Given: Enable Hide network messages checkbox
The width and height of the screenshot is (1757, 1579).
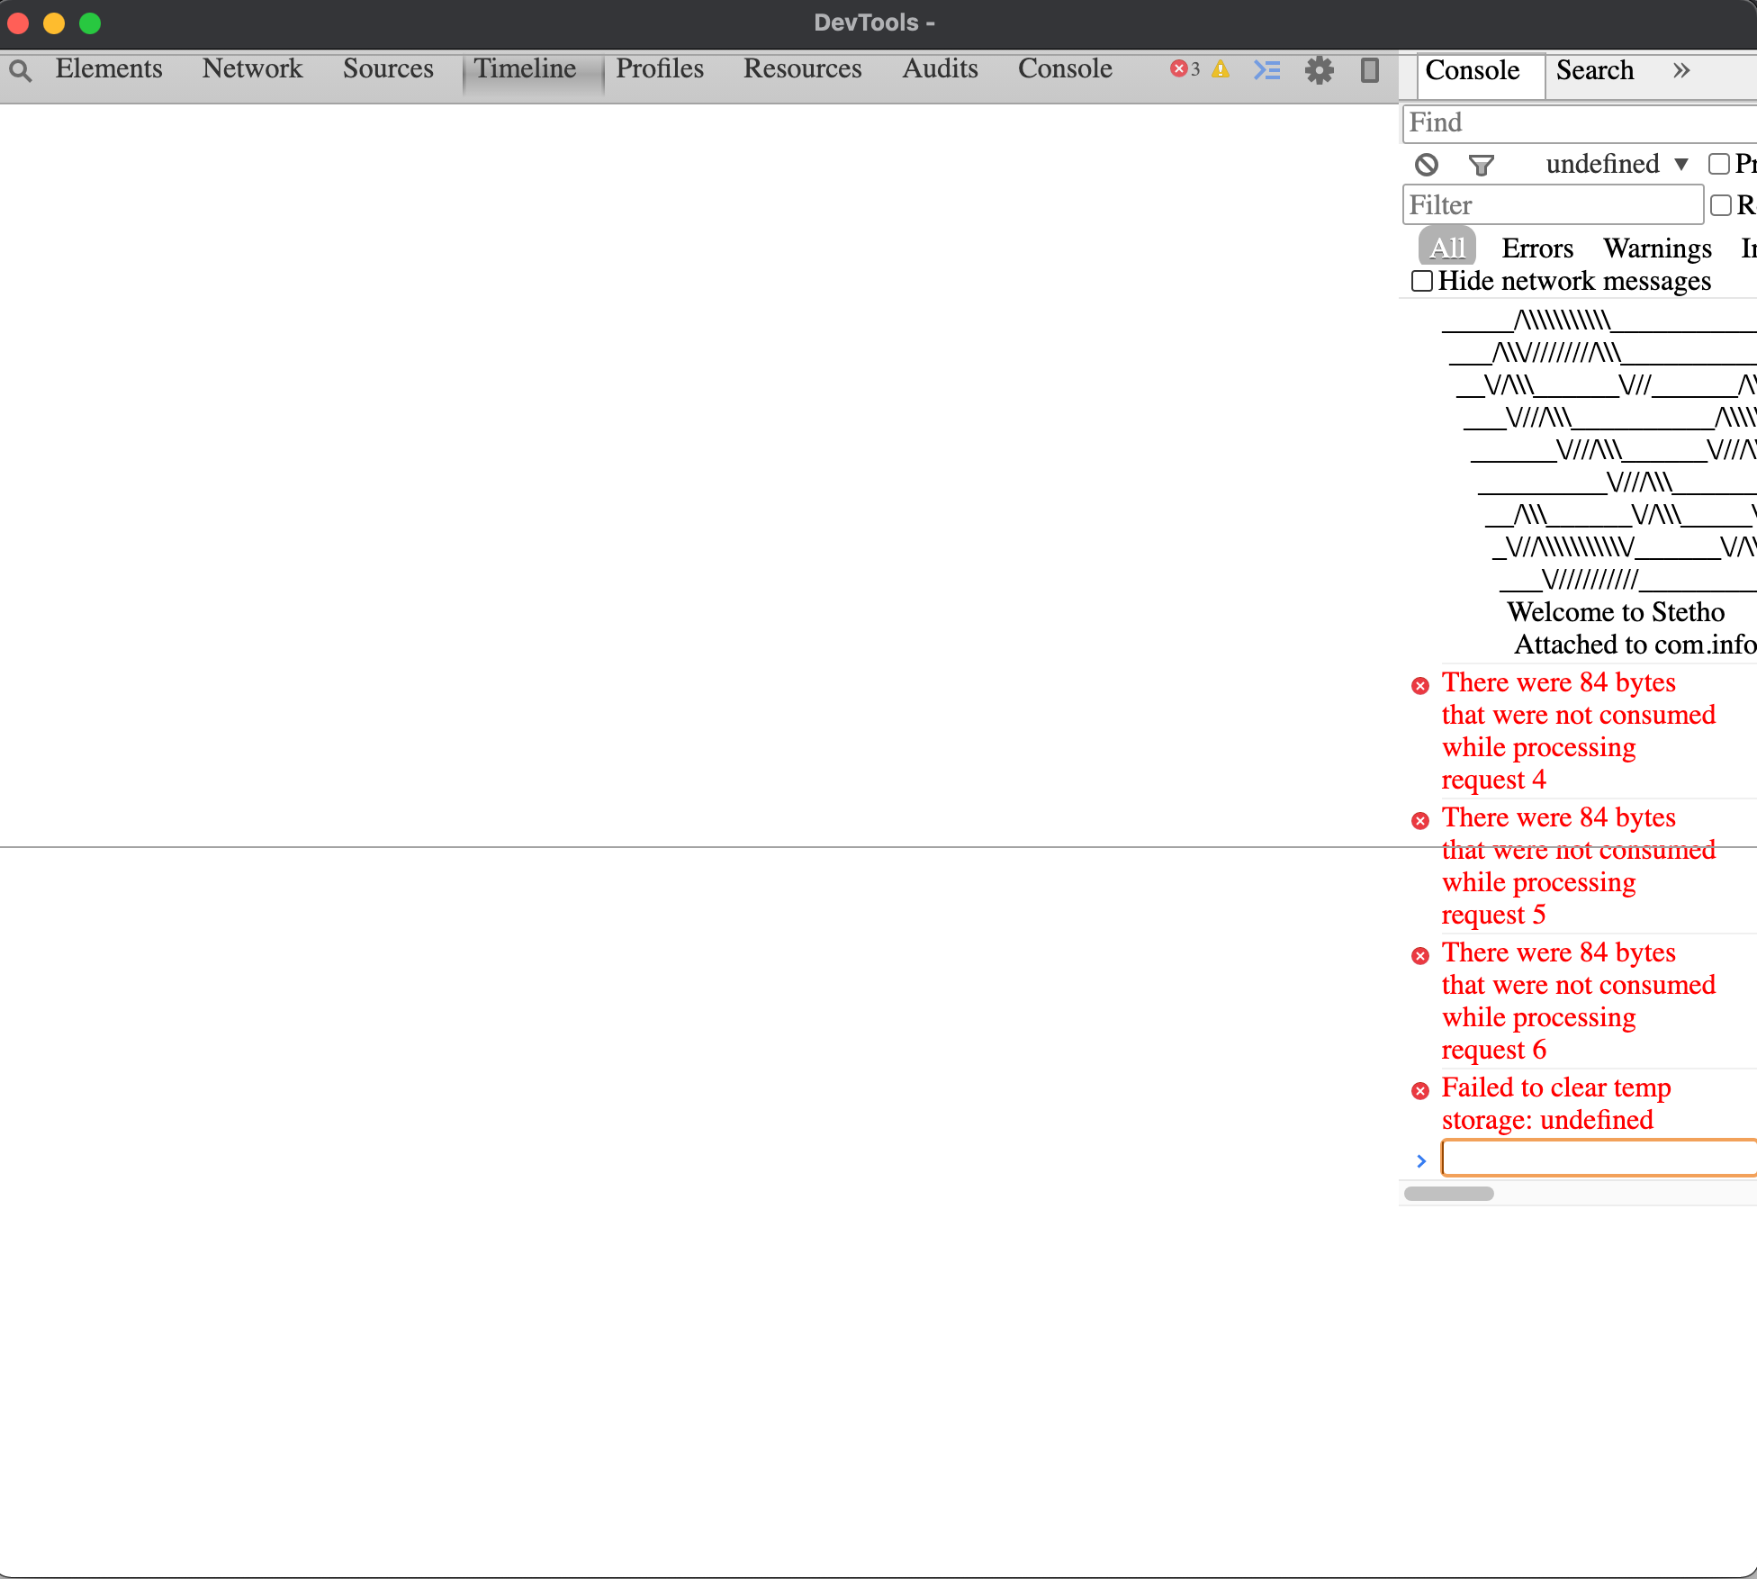Looking at the screenshot, I should (1422, 281).
